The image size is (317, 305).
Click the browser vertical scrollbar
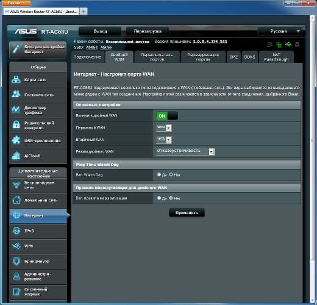point(312,159)
